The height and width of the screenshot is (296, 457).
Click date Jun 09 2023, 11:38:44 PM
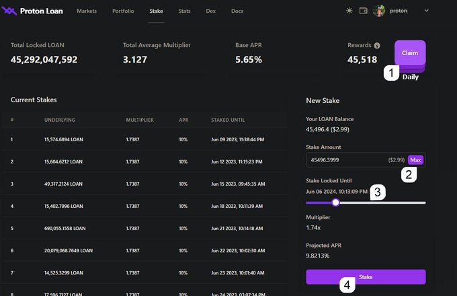[x=237, y=139]
